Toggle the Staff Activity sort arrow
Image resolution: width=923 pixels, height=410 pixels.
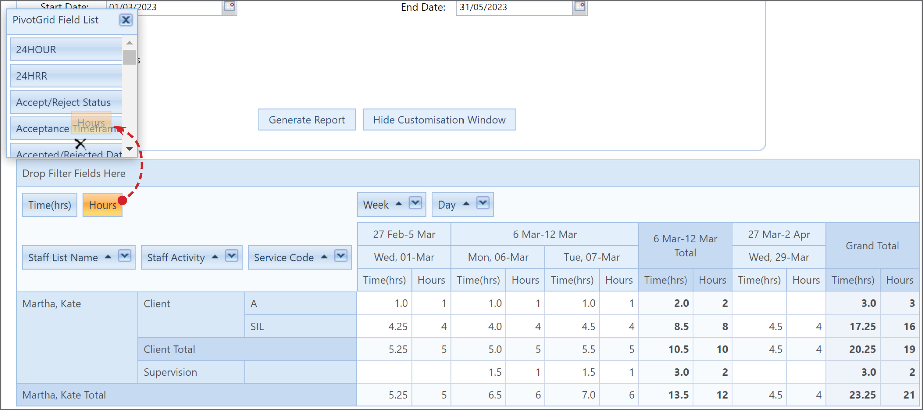(215, 257)
